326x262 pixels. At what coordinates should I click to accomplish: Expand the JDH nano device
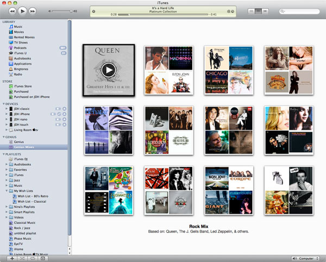tap(7, 120)
